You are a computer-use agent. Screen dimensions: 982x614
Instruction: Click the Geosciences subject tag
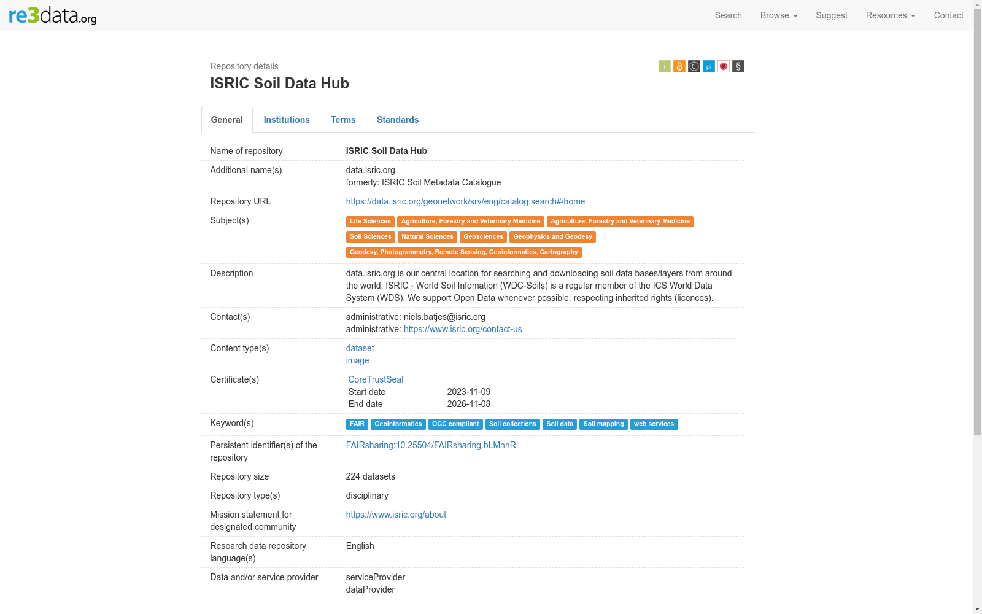pyautogui.click(x=483, y=237)
